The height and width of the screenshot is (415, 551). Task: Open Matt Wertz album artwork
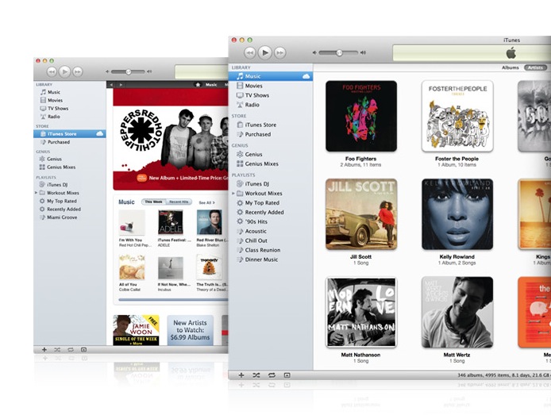(x=457, y=312)
